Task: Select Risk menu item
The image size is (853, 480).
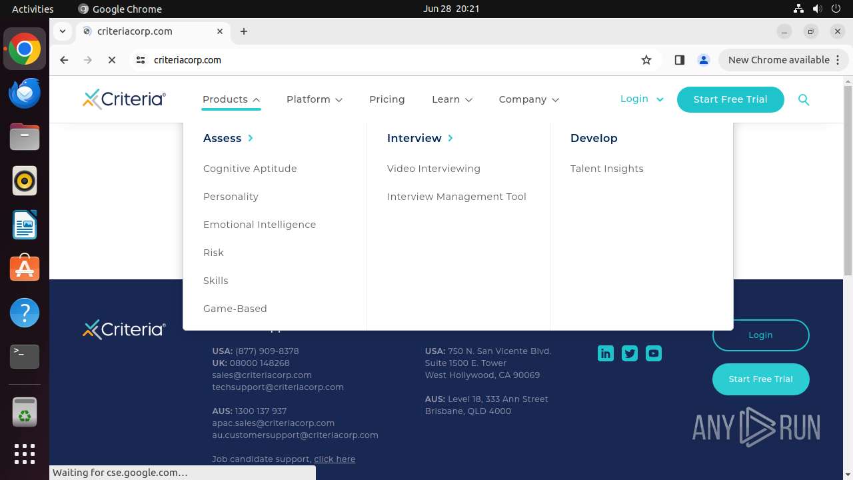Action: click(x=213, y=253)
